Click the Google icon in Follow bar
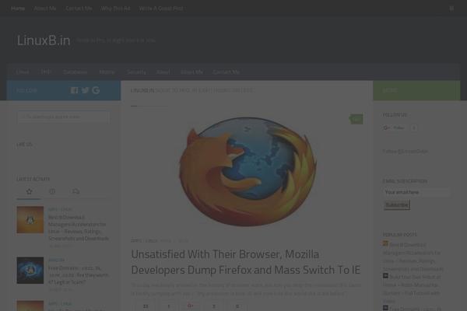 (x=96, y=90)
